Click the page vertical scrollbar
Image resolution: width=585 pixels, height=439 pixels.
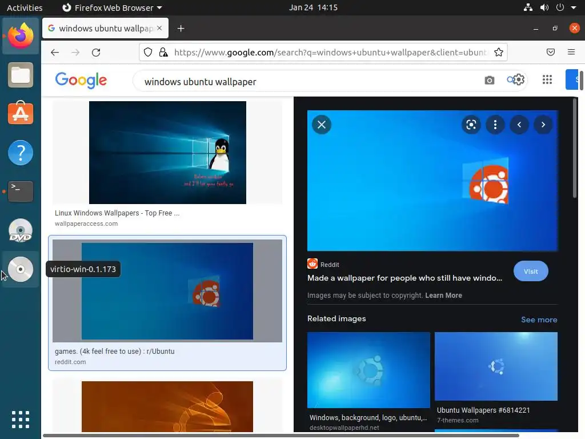point(581,80)
